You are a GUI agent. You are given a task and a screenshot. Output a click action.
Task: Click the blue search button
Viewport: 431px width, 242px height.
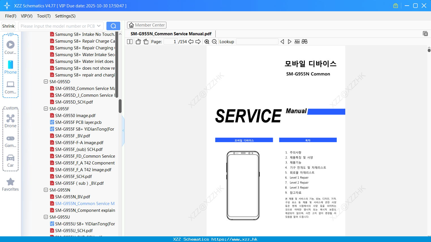click(x=113, y=26)
